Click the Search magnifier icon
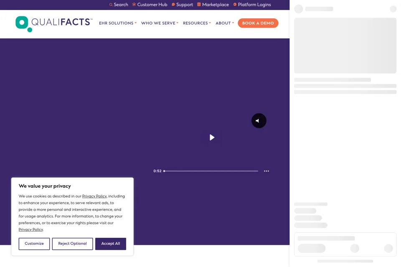Screen dimensions: 401x267 pyautogui.click(x=111, y=5)
